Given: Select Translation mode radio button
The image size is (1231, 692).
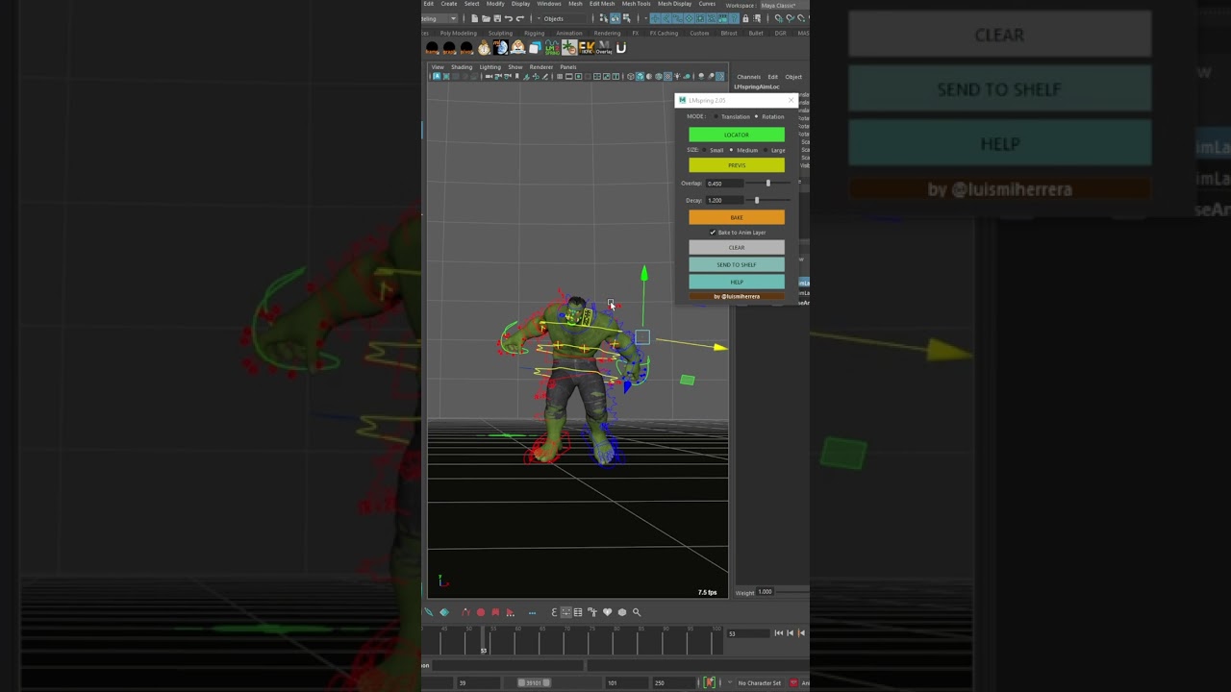Looking at the screenshot, I should click(716, 116).
